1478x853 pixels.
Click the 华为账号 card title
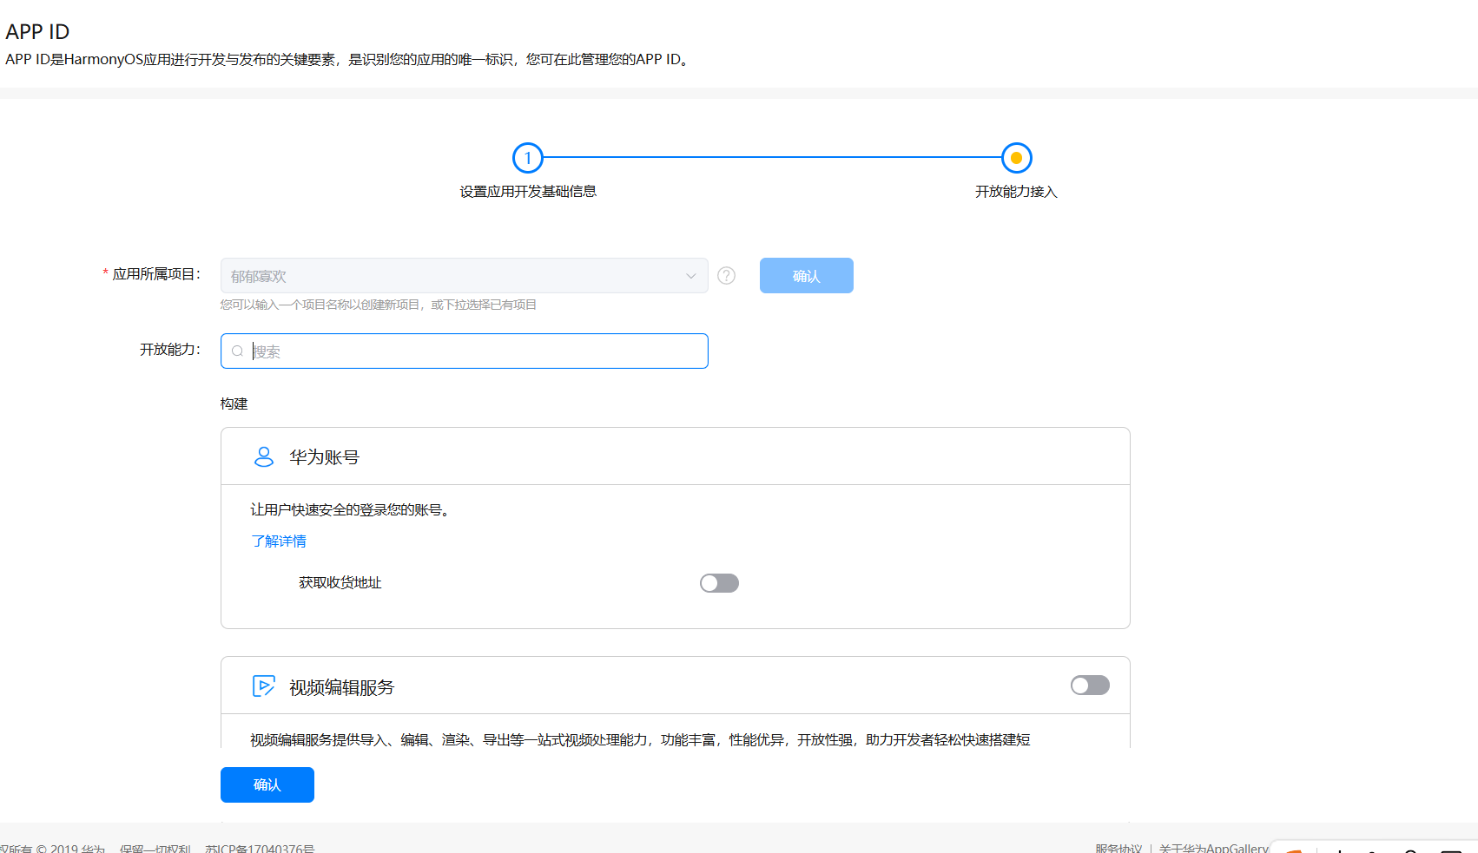coord(324,457)
